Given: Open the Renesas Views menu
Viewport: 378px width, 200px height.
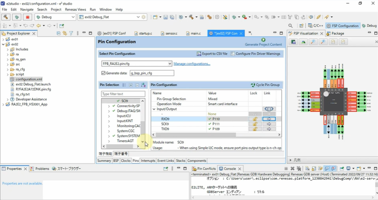Looking at the screenshot, I should click(75, 9).
